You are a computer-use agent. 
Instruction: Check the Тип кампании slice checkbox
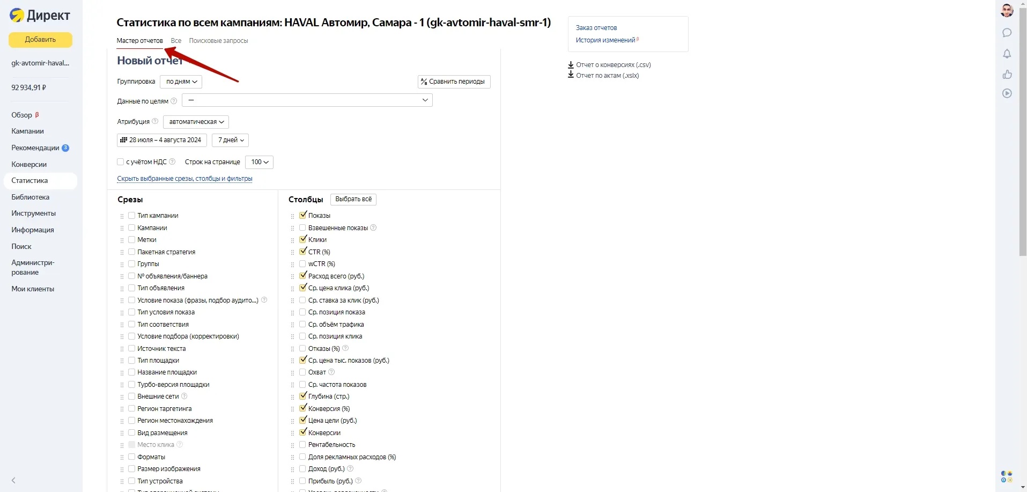point(131,215)
